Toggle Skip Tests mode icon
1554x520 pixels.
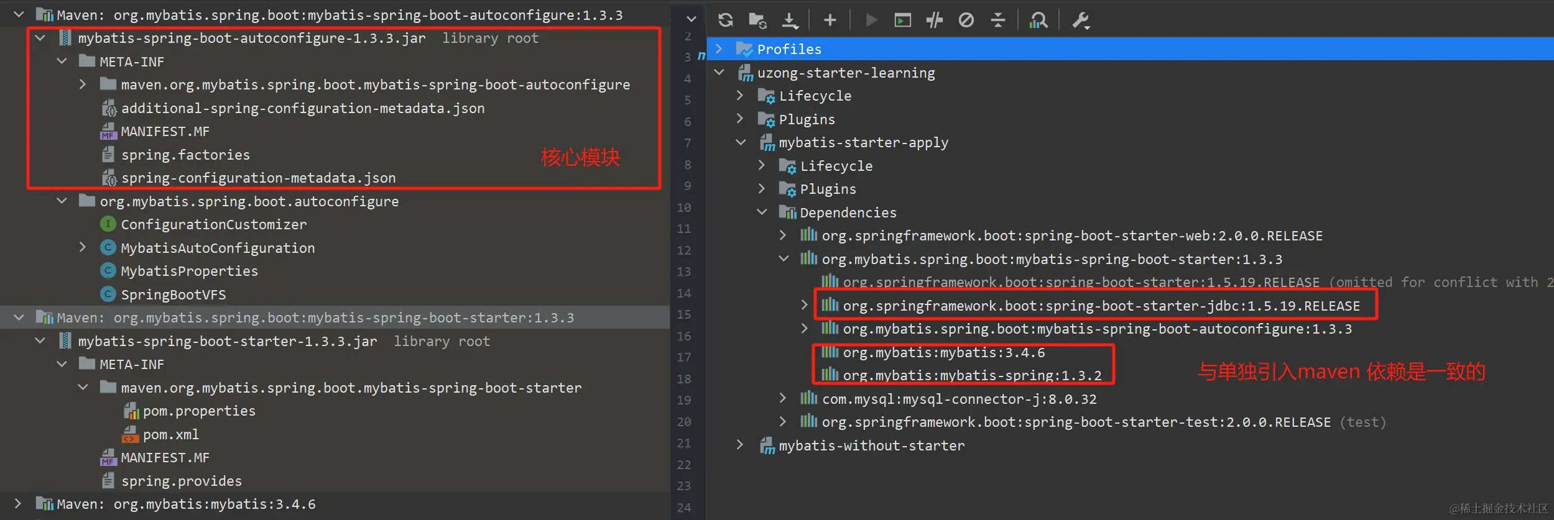click(966, 21)
